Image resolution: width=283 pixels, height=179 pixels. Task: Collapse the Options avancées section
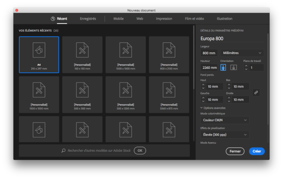click(x=202, y=108)
